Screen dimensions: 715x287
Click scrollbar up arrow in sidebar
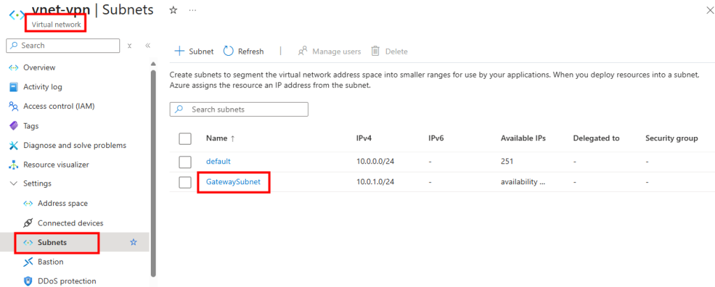153,64
